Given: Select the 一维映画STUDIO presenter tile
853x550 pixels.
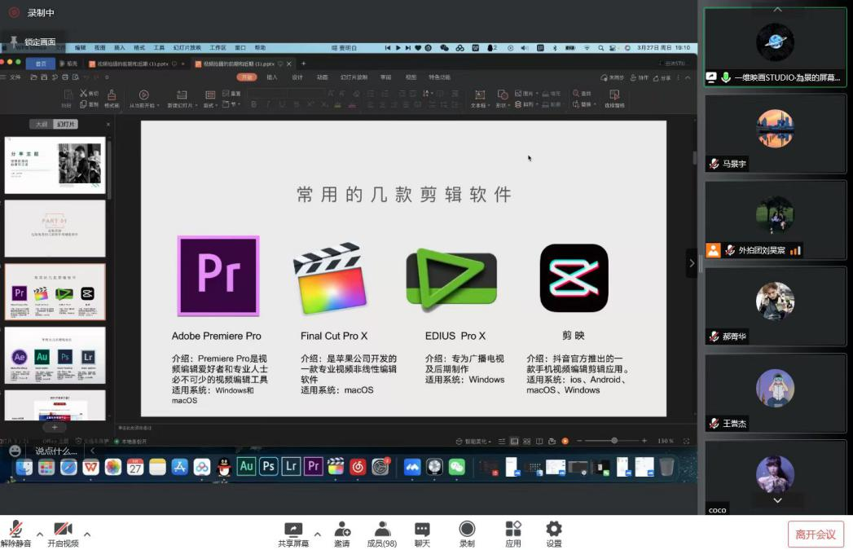Looking at the screenshot, I should (775, 47).
